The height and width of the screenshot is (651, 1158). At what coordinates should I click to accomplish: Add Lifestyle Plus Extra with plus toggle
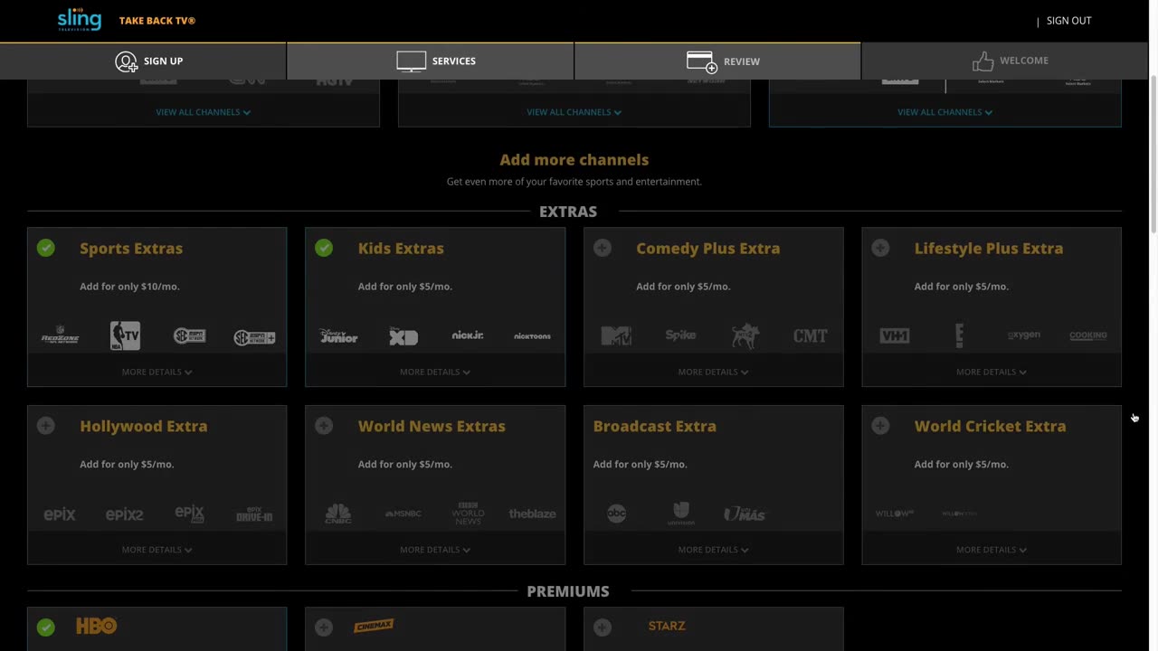point(880,248)
